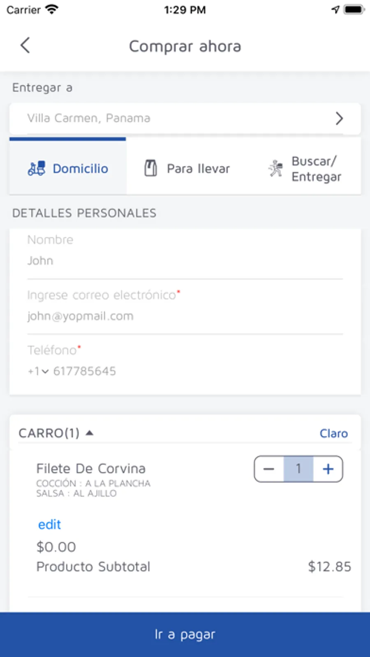Tap the takeaway bag icon
Viewport: 370px width, 657px height.
[x=150, y=168]
